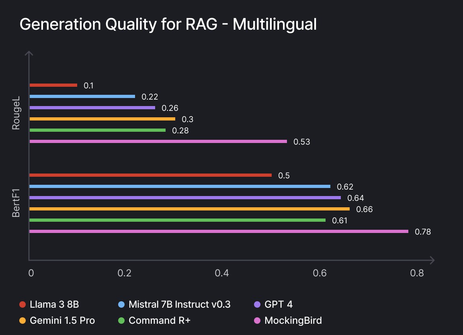Click the purple GPT 4 legend dot
The width and height of the screenshot is (463, 335).
point(257,304)
